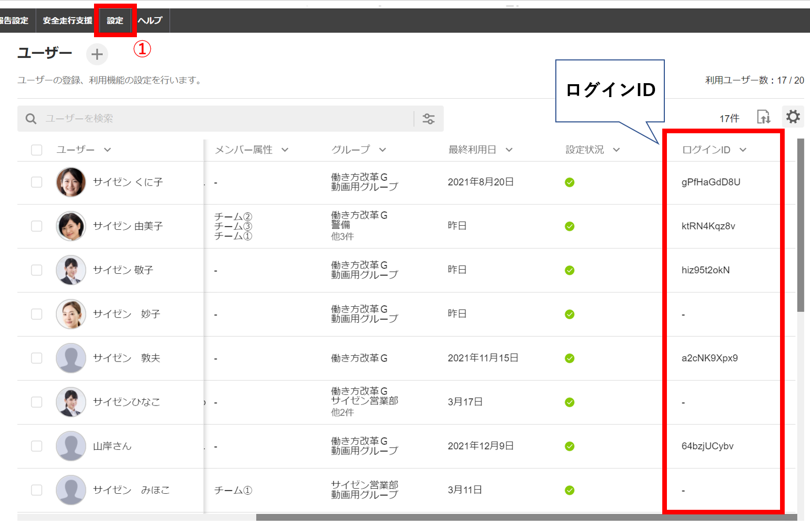Check the box for サイゼン みほこ
The width and height of the screenshot is (810, 532).
pos(37,490)
